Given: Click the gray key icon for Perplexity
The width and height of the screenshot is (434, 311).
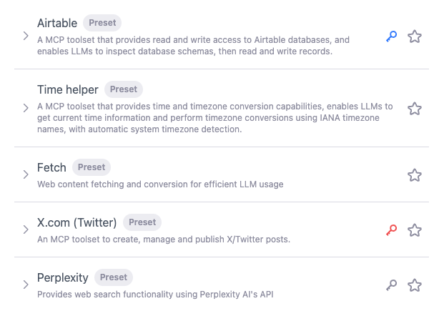Looking at the screenshot, I should (x=391, y=285).
